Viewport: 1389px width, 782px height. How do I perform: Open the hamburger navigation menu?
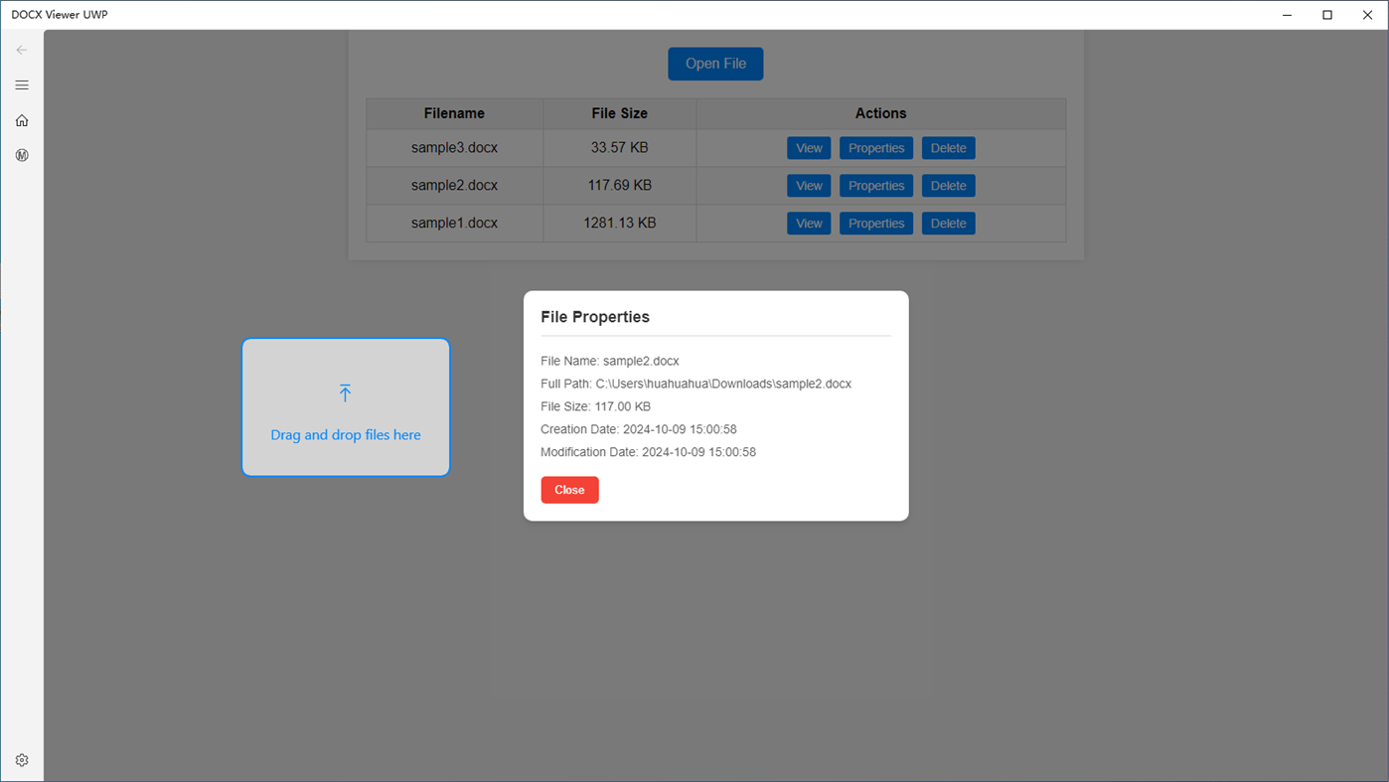[22, 85]
